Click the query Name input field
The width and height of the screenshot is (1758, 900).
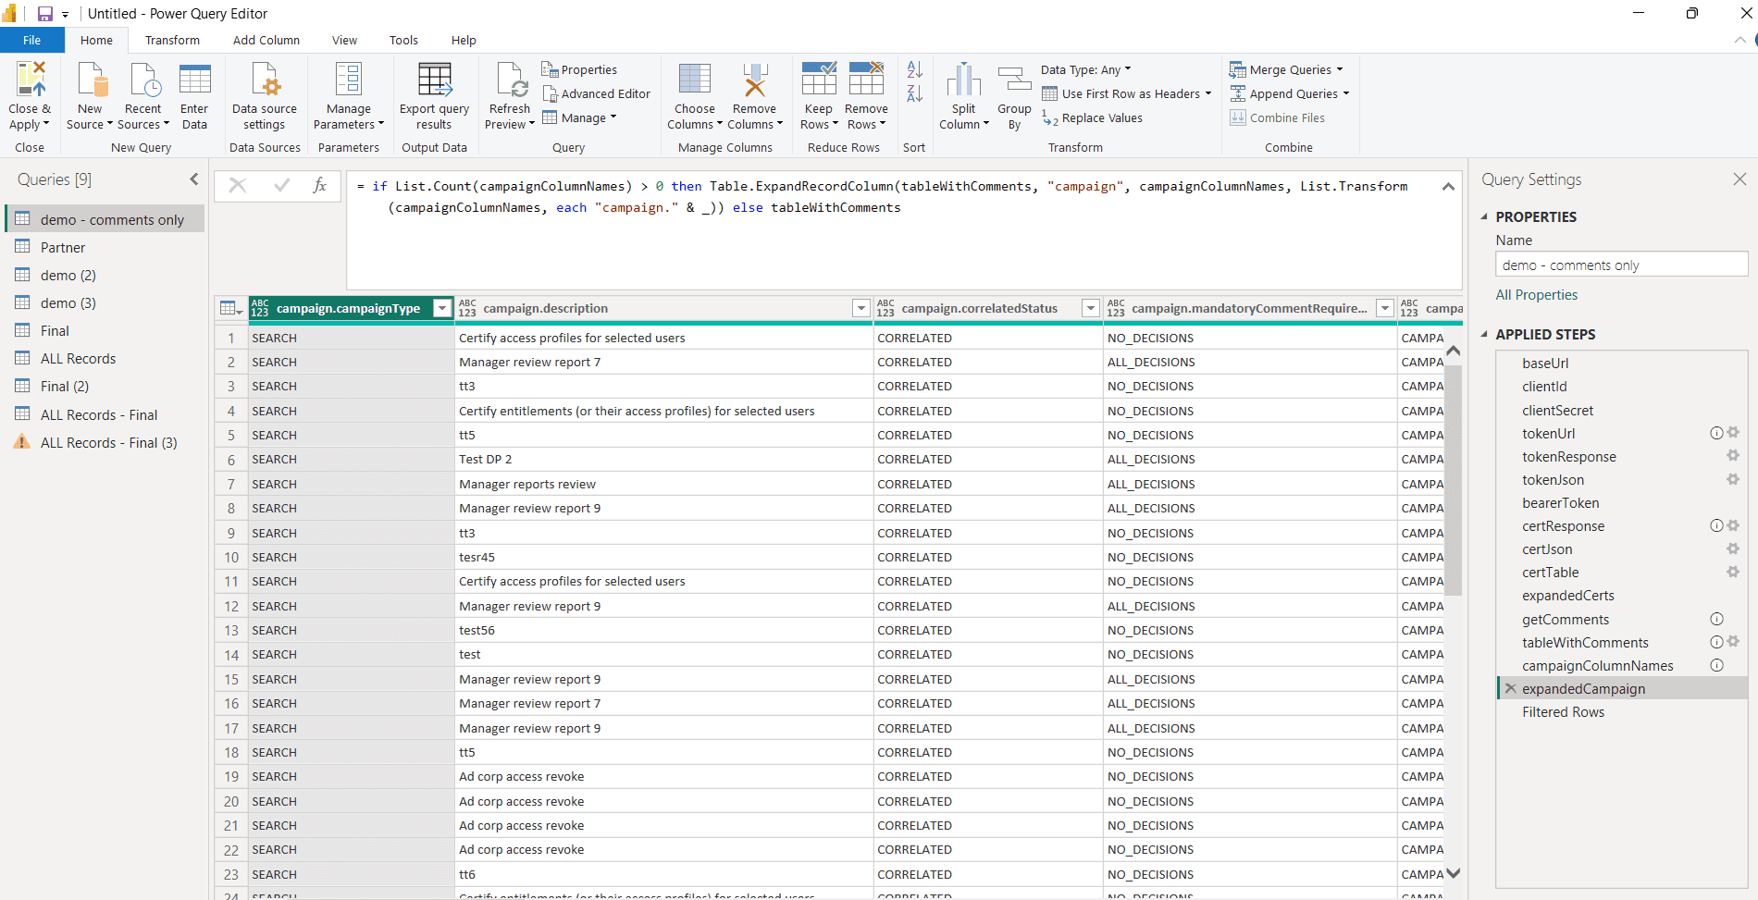tap(1620, 265)
